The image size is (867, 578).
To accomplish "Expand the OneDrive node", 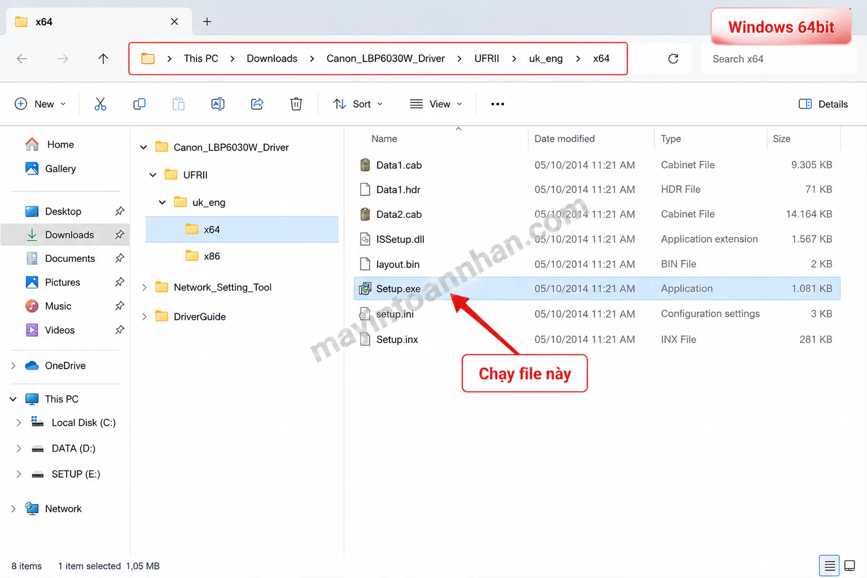I will [14, 366].
